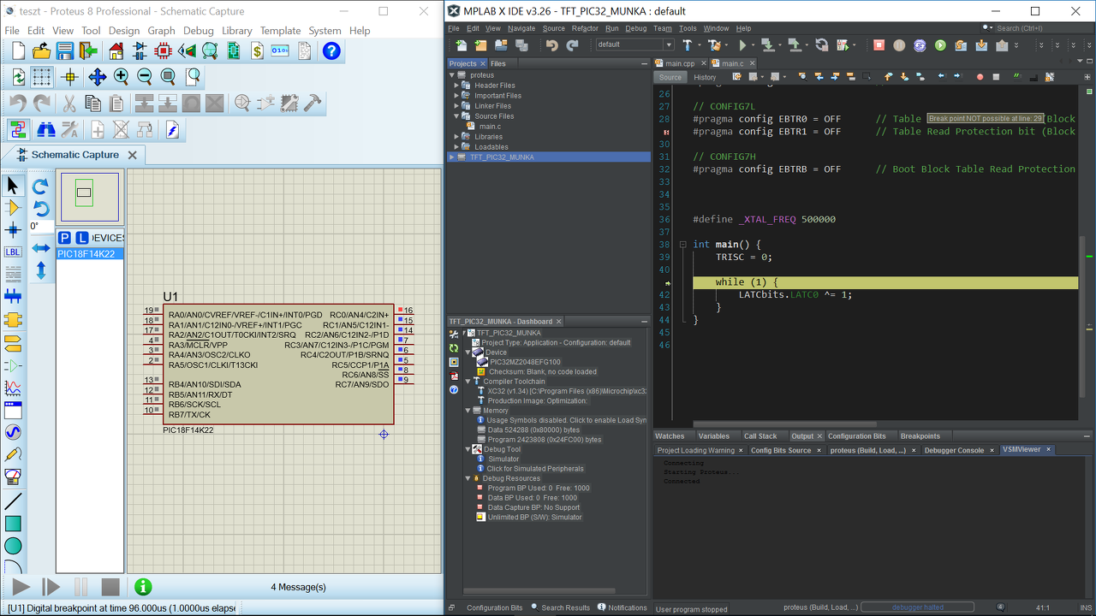Click the green Continue debugger icon
1096x616 pixels.
[940, 45]
